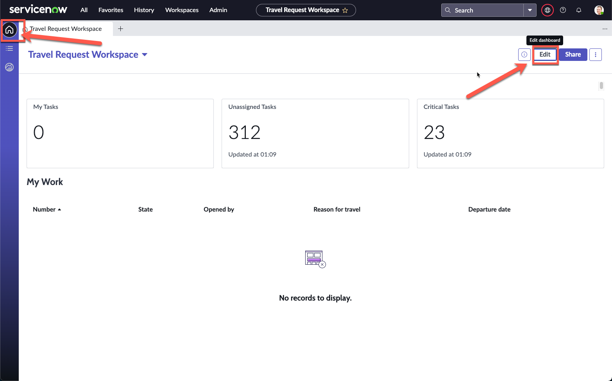Select the Travel Request Workspace tab

tap(66, 28)
